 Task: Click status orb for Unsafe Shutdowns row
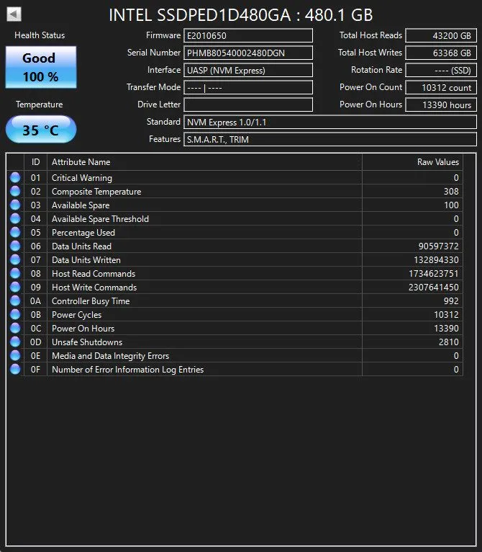click(15, 342)
